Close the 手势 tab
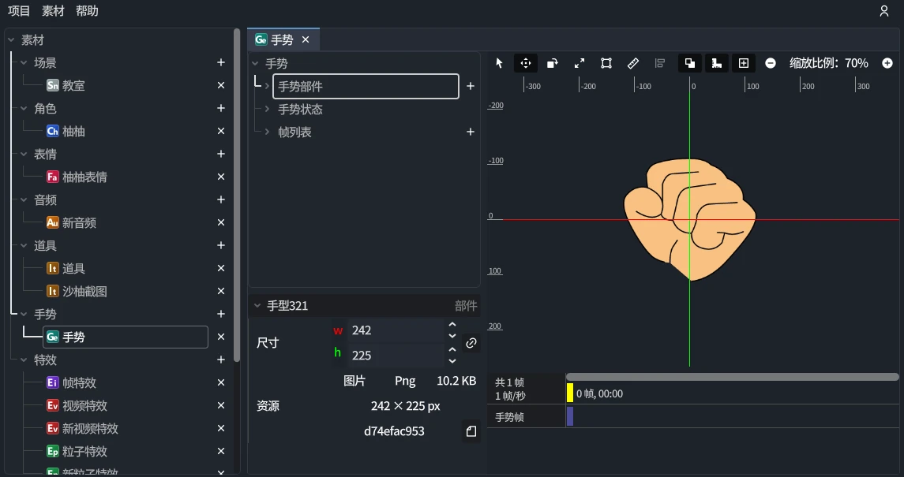The width and height of the screenshot is (904, 477). coord(306,39)
